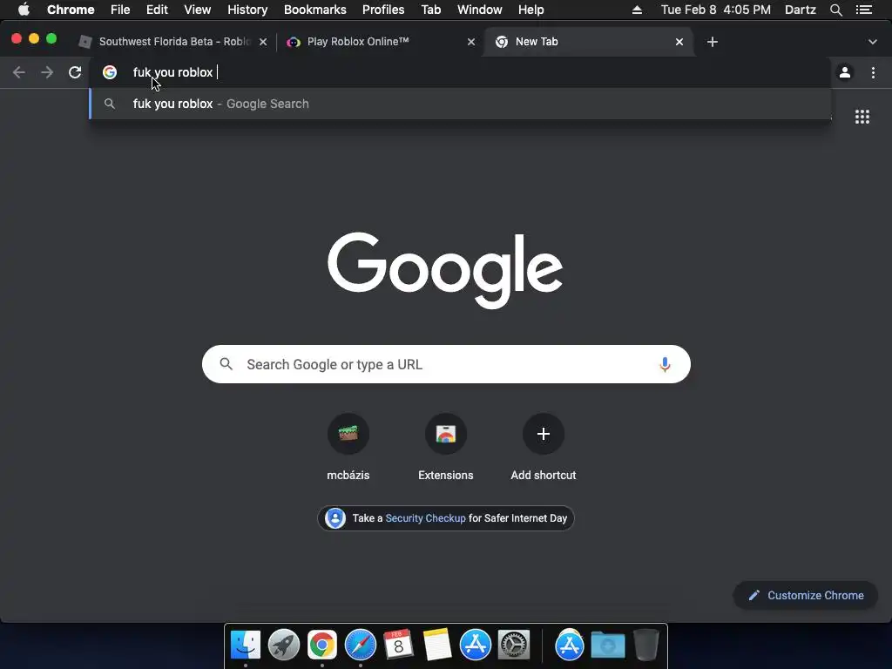Go forward with the forward arrow
The height and width of the screenshot is (669, 892).
coord(47,72)
